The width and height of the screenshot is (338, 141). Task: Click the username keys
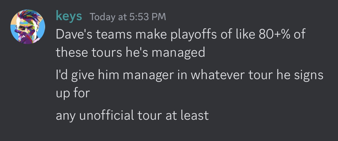69,16
